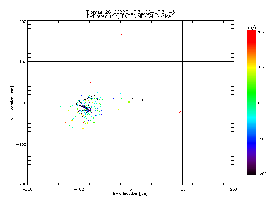Click the 'E-W location [km]' axis label

pyautogui.click(x=130, y=194)
